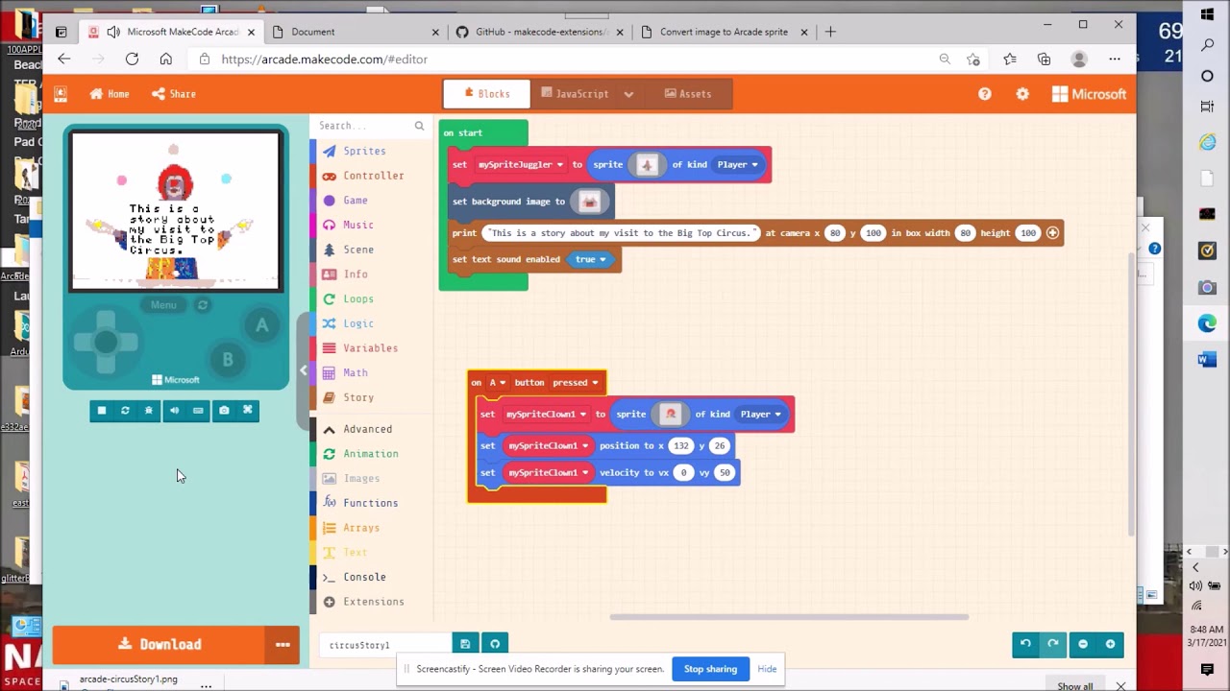1230x691 pixels.
Task: Edit the project name circusStory1
Action: click(384, 645)
